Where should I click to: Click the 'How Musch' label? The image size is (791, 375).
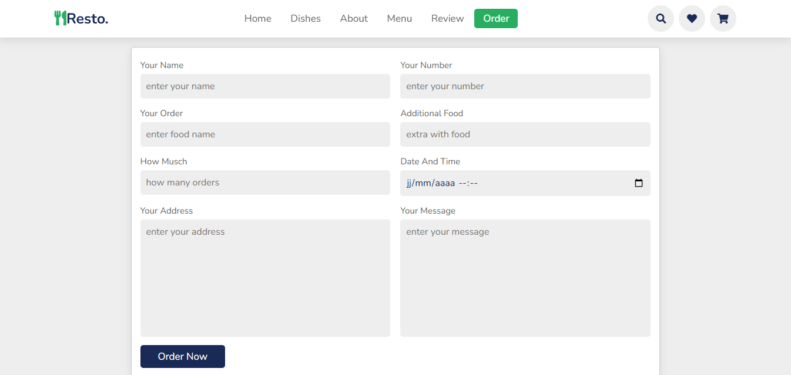point(163,161)
